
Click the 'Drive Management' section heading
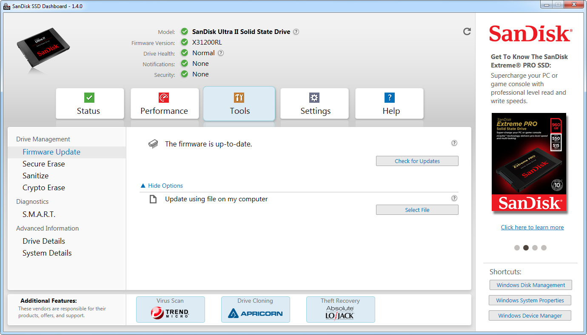(x=43, y=139)
